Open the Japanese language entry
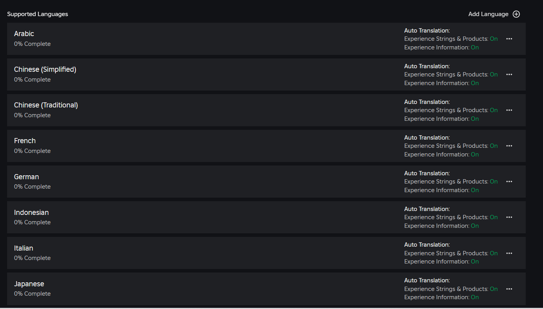Screen dimensions: 543x309 [29, 284]
